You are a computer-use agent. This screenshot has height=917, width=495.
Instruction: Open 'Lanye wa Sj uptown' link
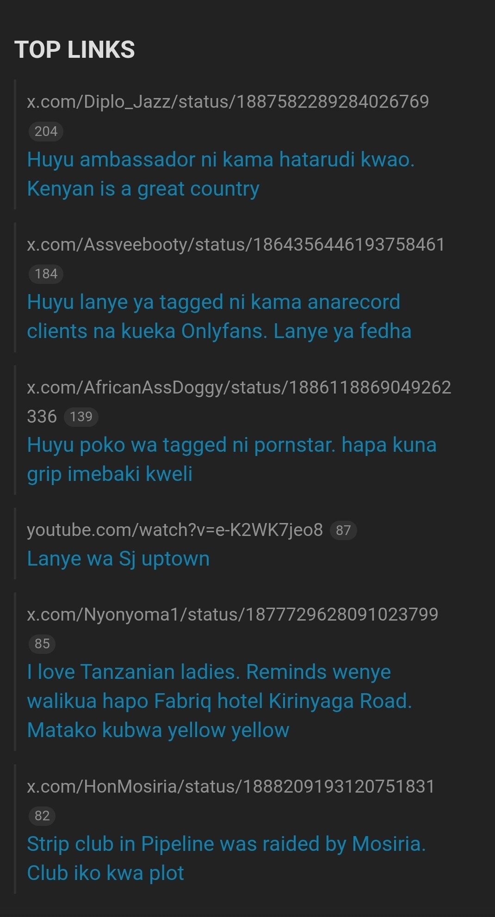[118, 559]
